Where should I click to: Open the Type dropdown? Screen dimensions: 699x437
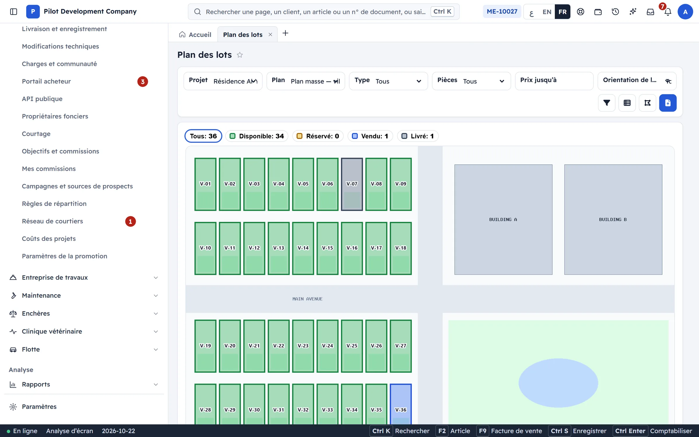click(x=388, y=81)
